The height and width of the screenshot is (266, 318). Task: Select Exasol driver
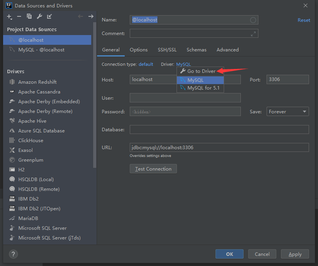point(47,150)
